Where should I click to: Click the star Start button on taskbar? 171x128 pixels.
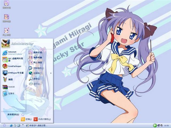tap(4, 125)
